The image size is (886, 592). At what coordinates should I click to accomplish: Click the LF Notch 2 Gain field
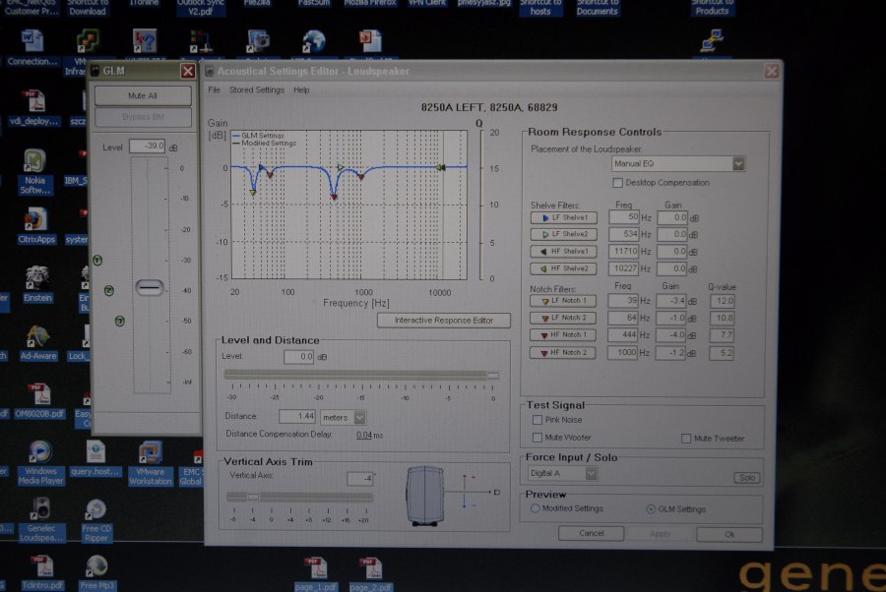[x=670, y=319]
